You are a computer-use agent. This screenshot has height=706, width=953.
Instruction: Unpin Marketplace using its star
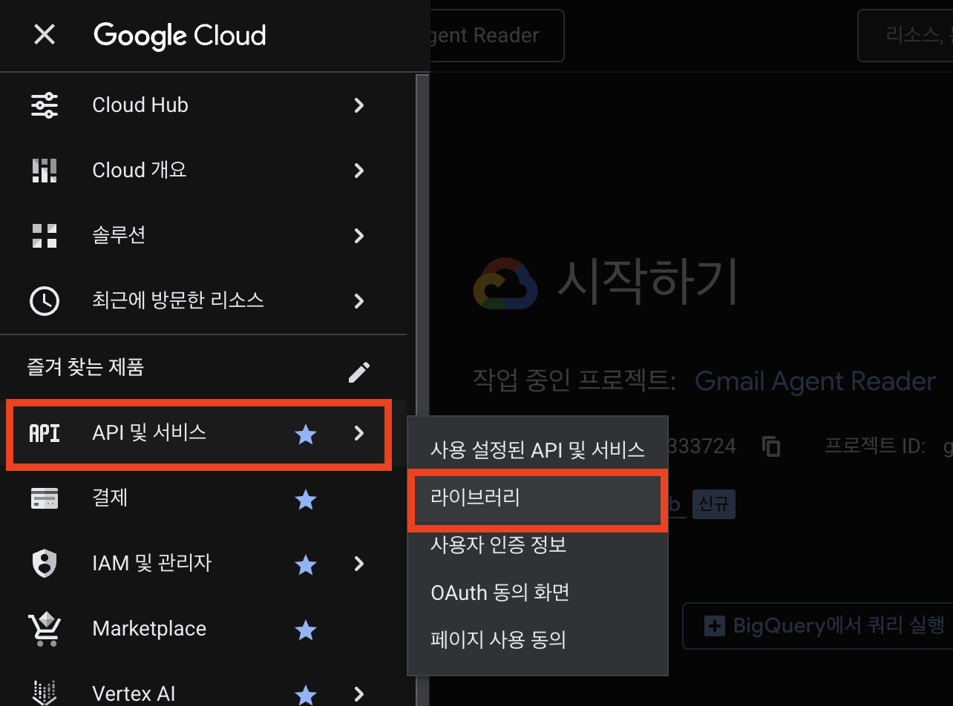(x=306, y=630)
